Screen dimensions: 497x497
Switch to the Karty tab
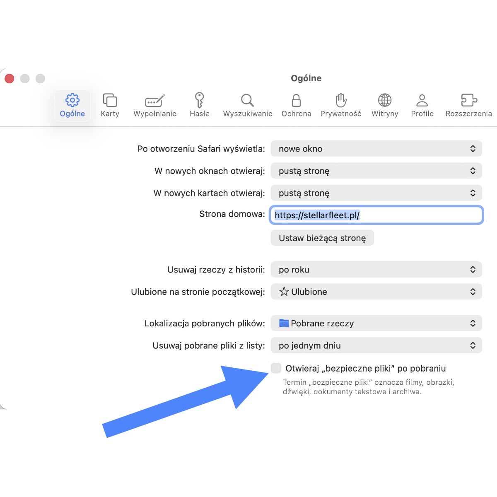[x=110, y=106]
